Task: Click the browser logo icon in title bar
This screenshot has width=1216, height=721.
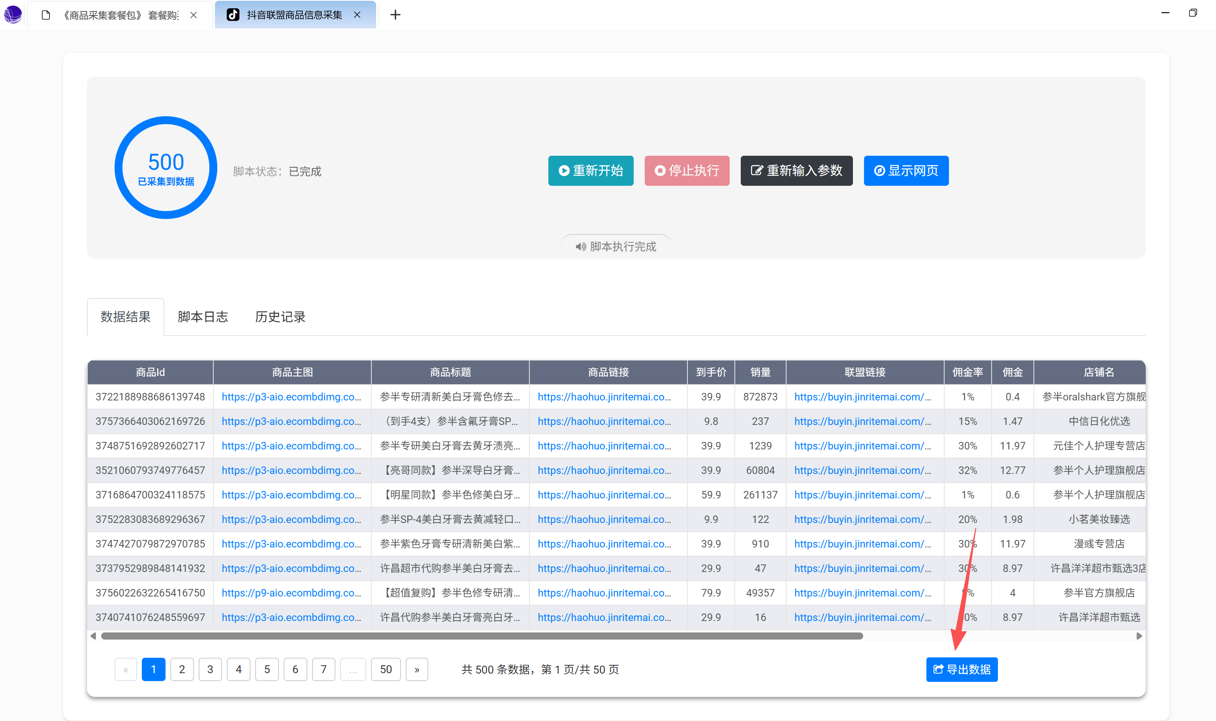Action: click(13, 14)
